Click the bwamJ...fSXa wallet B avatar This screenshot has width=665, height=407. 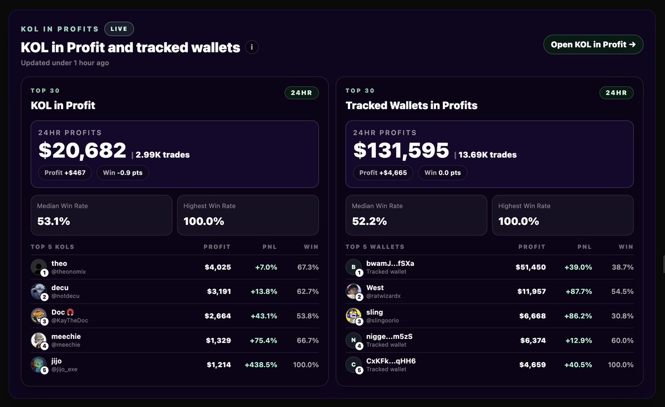[354, 267]
